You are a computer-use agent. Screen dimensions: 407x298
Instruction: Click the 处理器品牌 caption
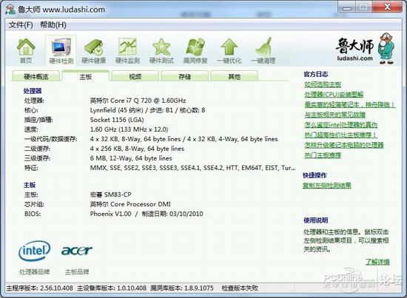click(34, 272)
